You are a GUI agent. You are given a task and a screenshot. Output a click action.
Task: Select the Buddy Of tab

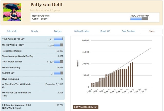(105, 31)
